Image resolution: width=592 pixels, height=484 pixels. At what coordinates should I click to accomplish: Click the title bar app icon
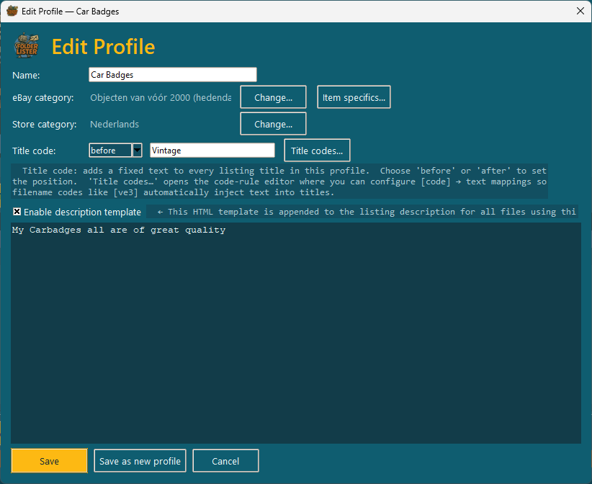click(x=12, y=11)
